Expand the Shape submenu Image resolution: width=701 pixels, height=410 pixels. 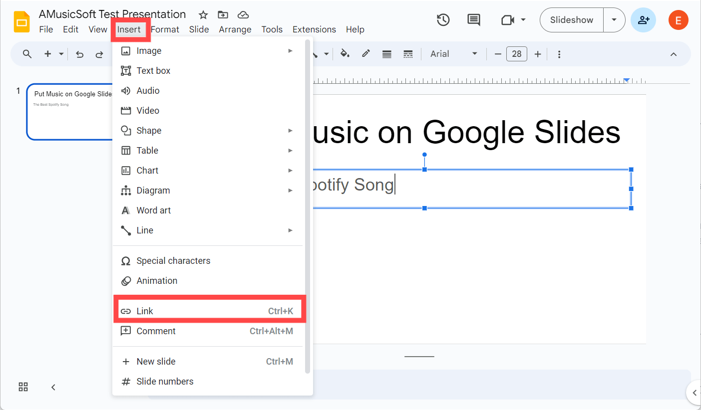point(290,131)
